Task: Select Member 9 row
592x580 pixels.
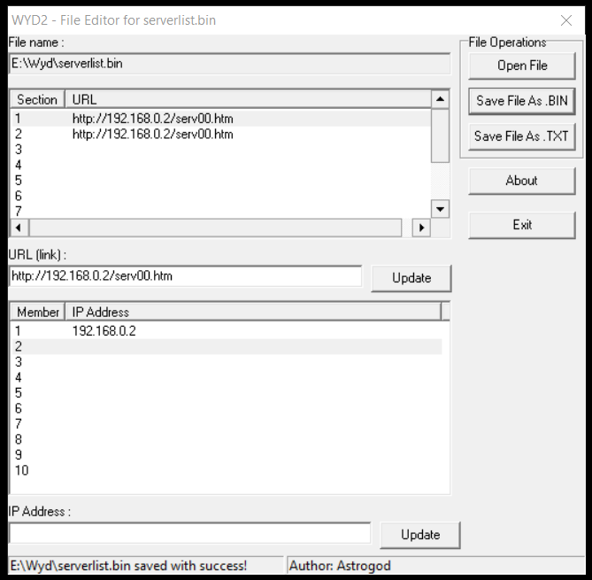Action: [227, 455]
